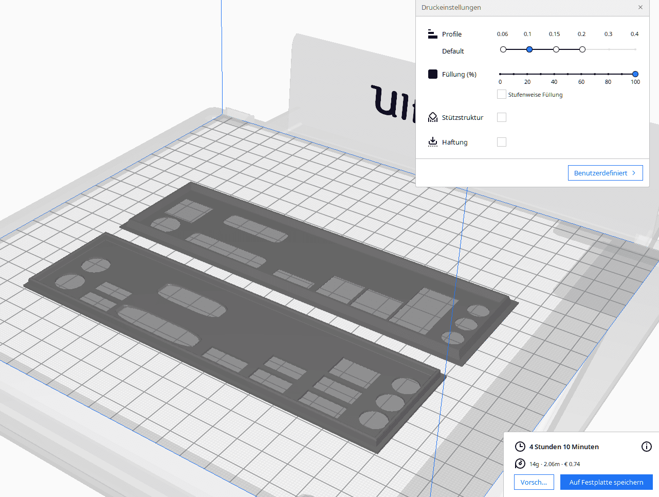Image resolution: width=659 pixels, height=497 pixels.
Task: Open the print info icon
Action: point(647,447)
